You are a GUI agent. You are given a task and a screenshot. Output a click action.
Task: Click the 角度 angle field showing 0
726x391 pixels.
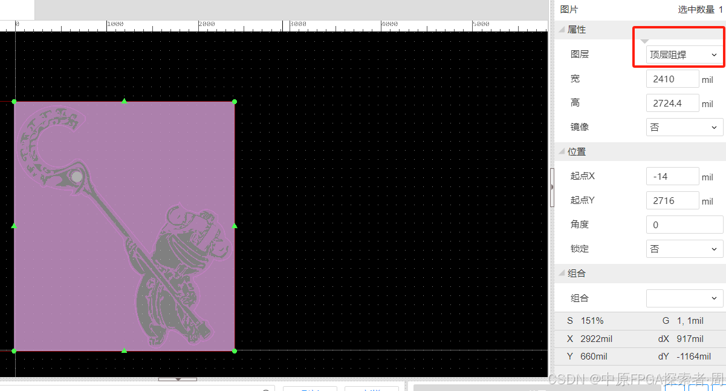point(684,225)
